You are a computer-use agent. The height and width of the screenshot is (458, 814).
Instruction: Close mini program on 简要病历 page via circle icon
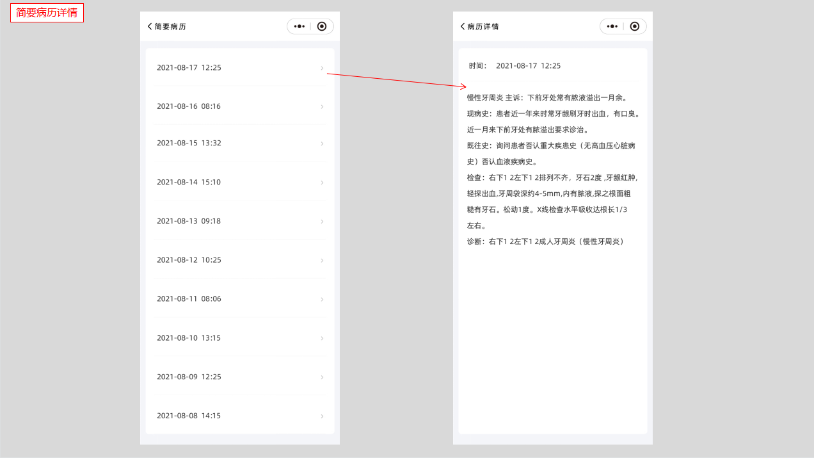[322, 26]
